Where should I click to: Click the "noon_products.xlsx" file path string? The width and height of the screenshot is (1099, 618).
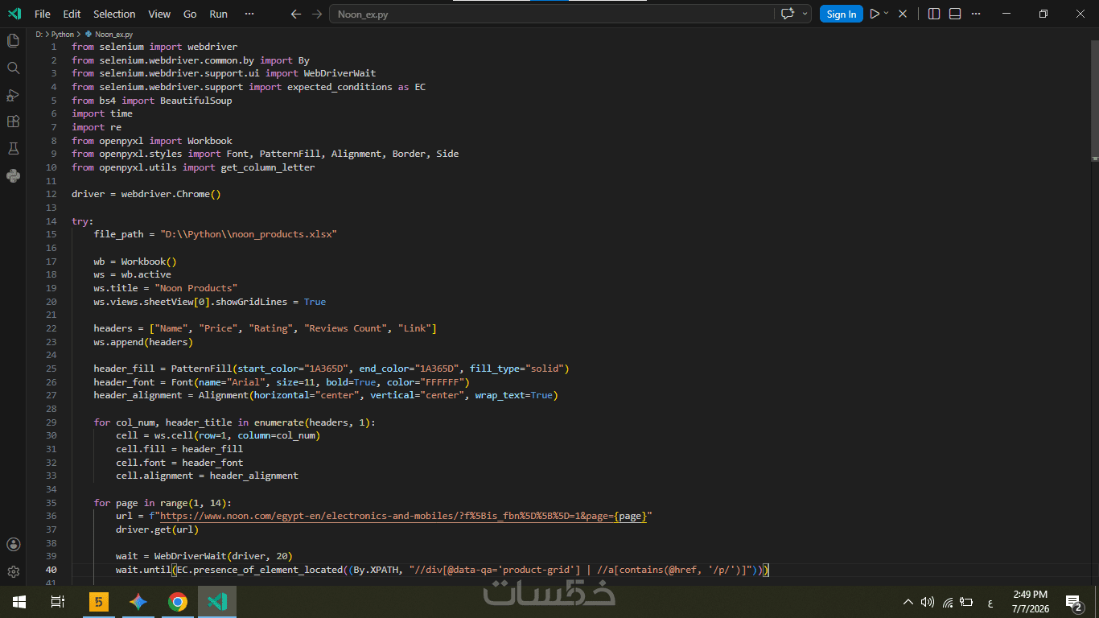tap(248, 234)
